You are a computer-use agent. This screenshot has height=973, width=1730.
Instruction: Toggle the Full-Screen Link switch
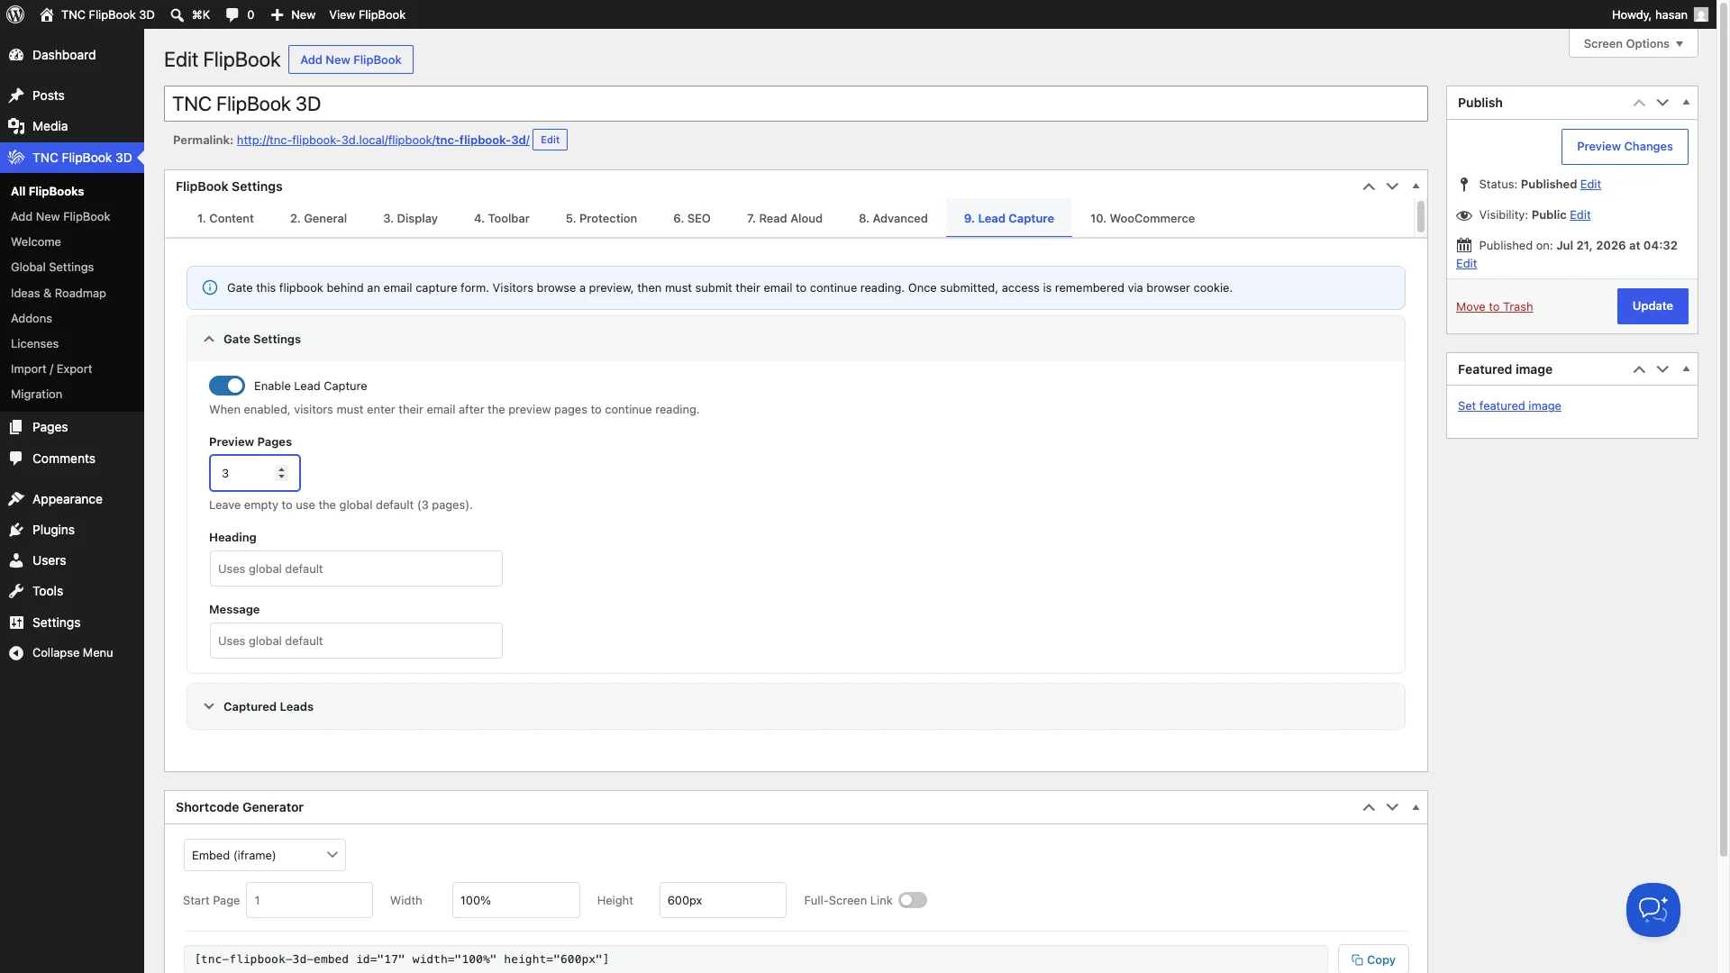[912, 900]
